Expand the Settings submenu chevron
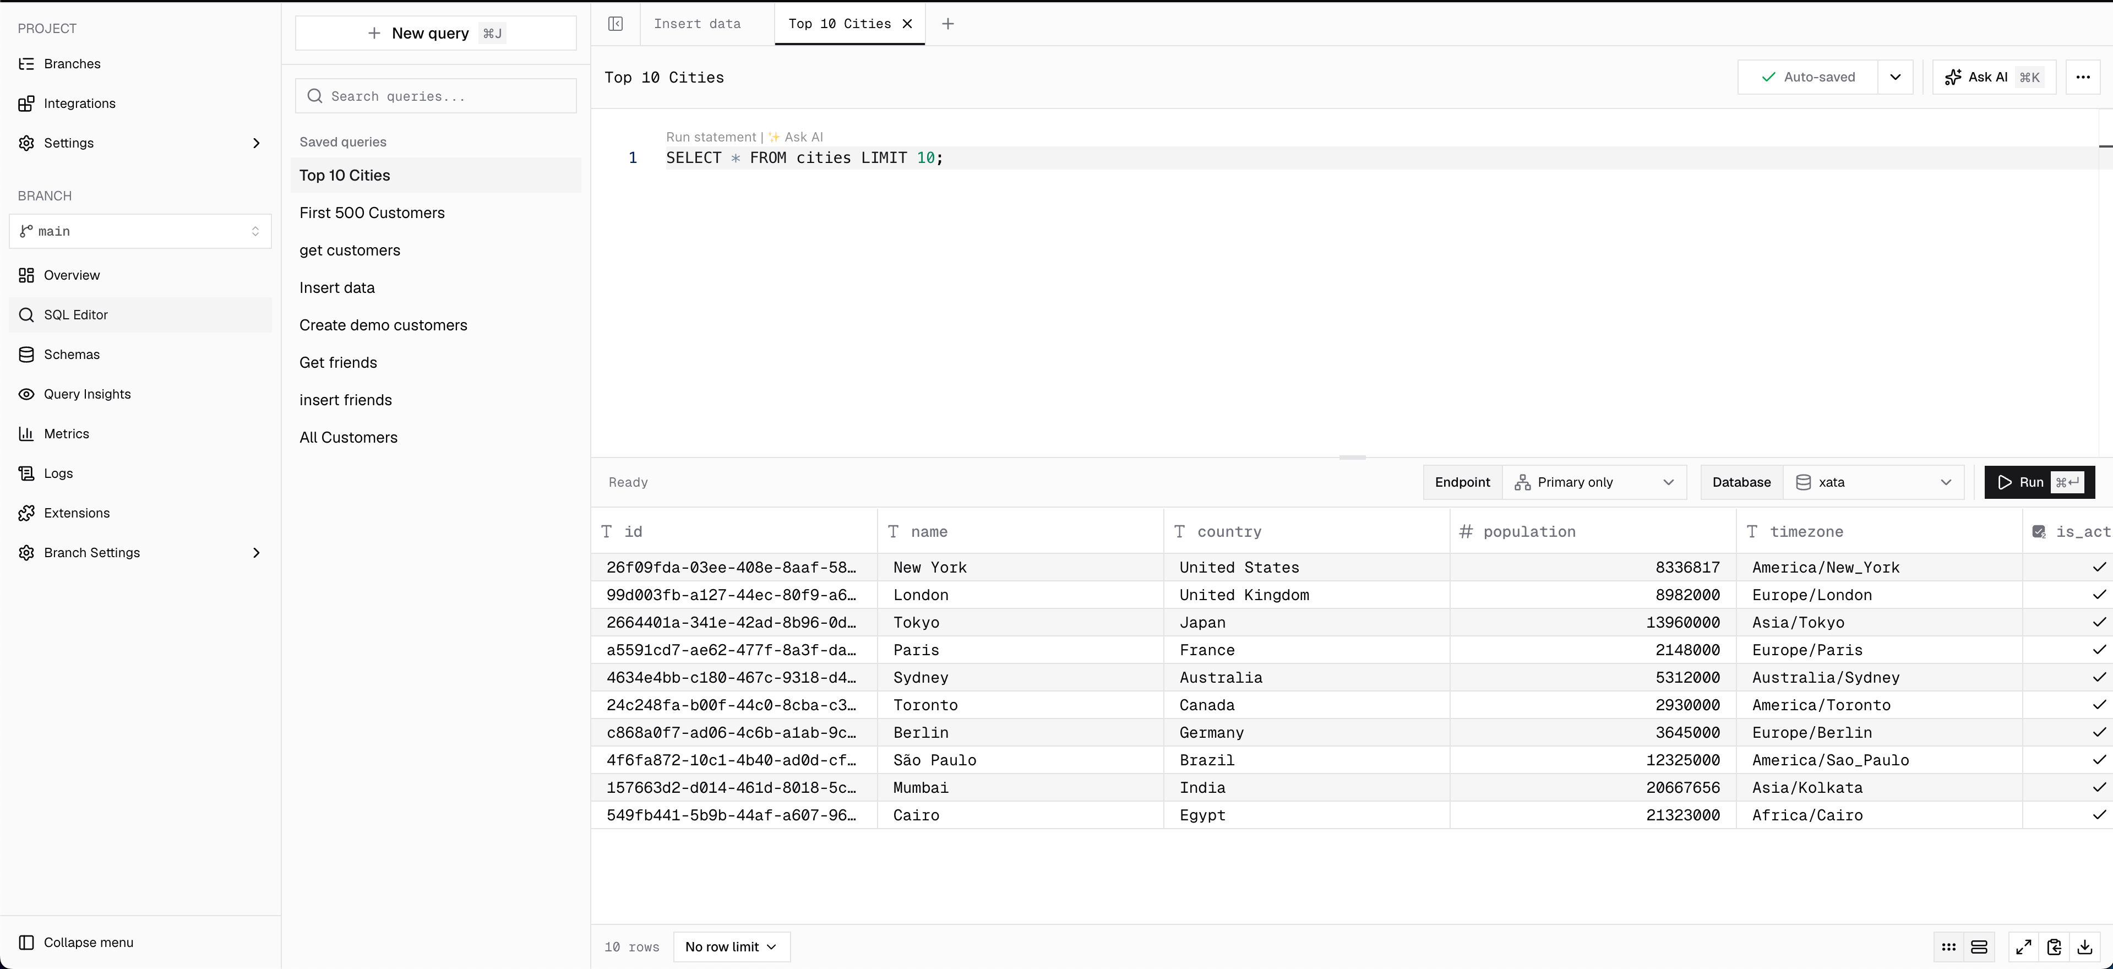The height and width of the screenshot is (969, 2113). 256,143
